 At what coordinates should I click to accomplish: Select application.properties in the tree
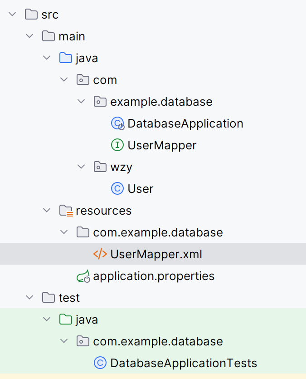(x=153, y=276)
